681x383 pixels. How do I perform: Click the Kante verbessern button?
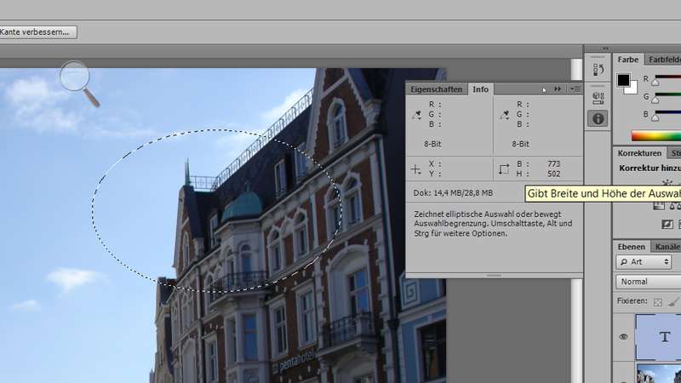[38, 32]
